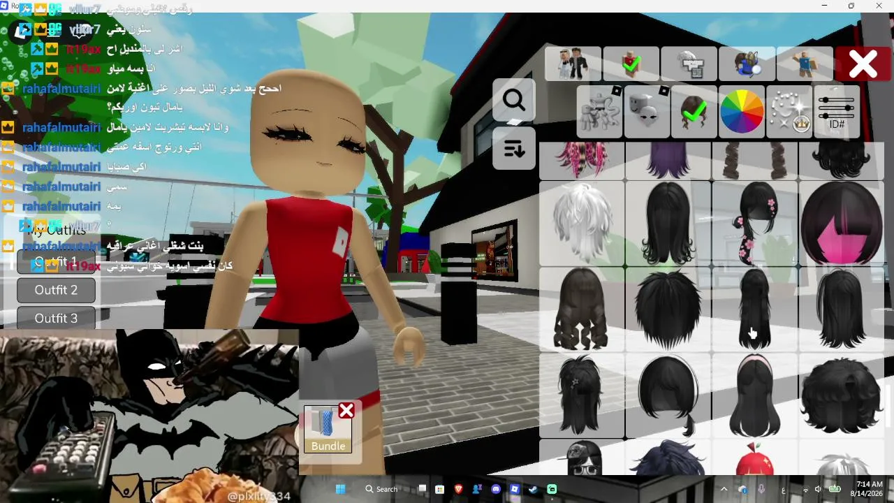The height and width of the screenshot is (503, 894).
Task: Load Outfit 3 from My Outfits
Action: [x=56, y=318]
